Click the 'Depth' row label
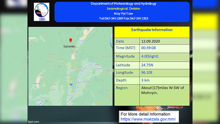The image size is (220, 124). tap(121, 80)
